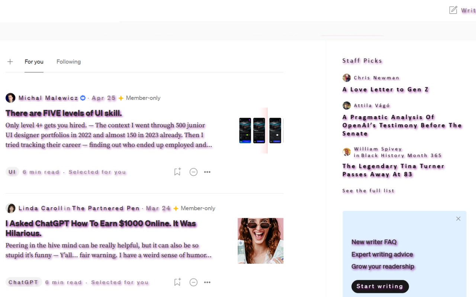
Task: Open more options for the ChatGPT article
Action: [x=207, y=282]
